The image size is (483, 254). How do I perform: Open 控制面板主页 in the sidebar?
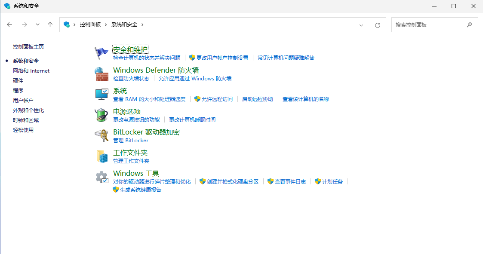click(x=28, y=46)
